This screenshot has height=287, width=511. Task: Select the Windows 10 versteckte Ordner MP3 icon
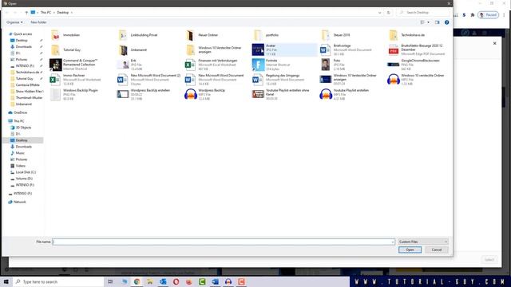point(394,80)
